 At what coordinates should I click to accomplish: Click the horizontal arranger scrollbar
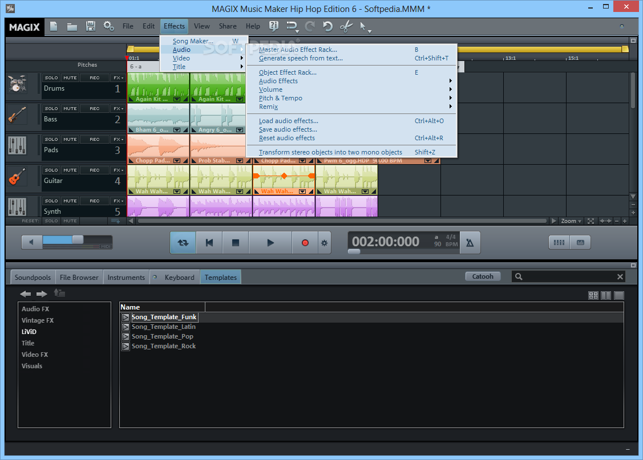pyautogui.click(x=342, y=221)
